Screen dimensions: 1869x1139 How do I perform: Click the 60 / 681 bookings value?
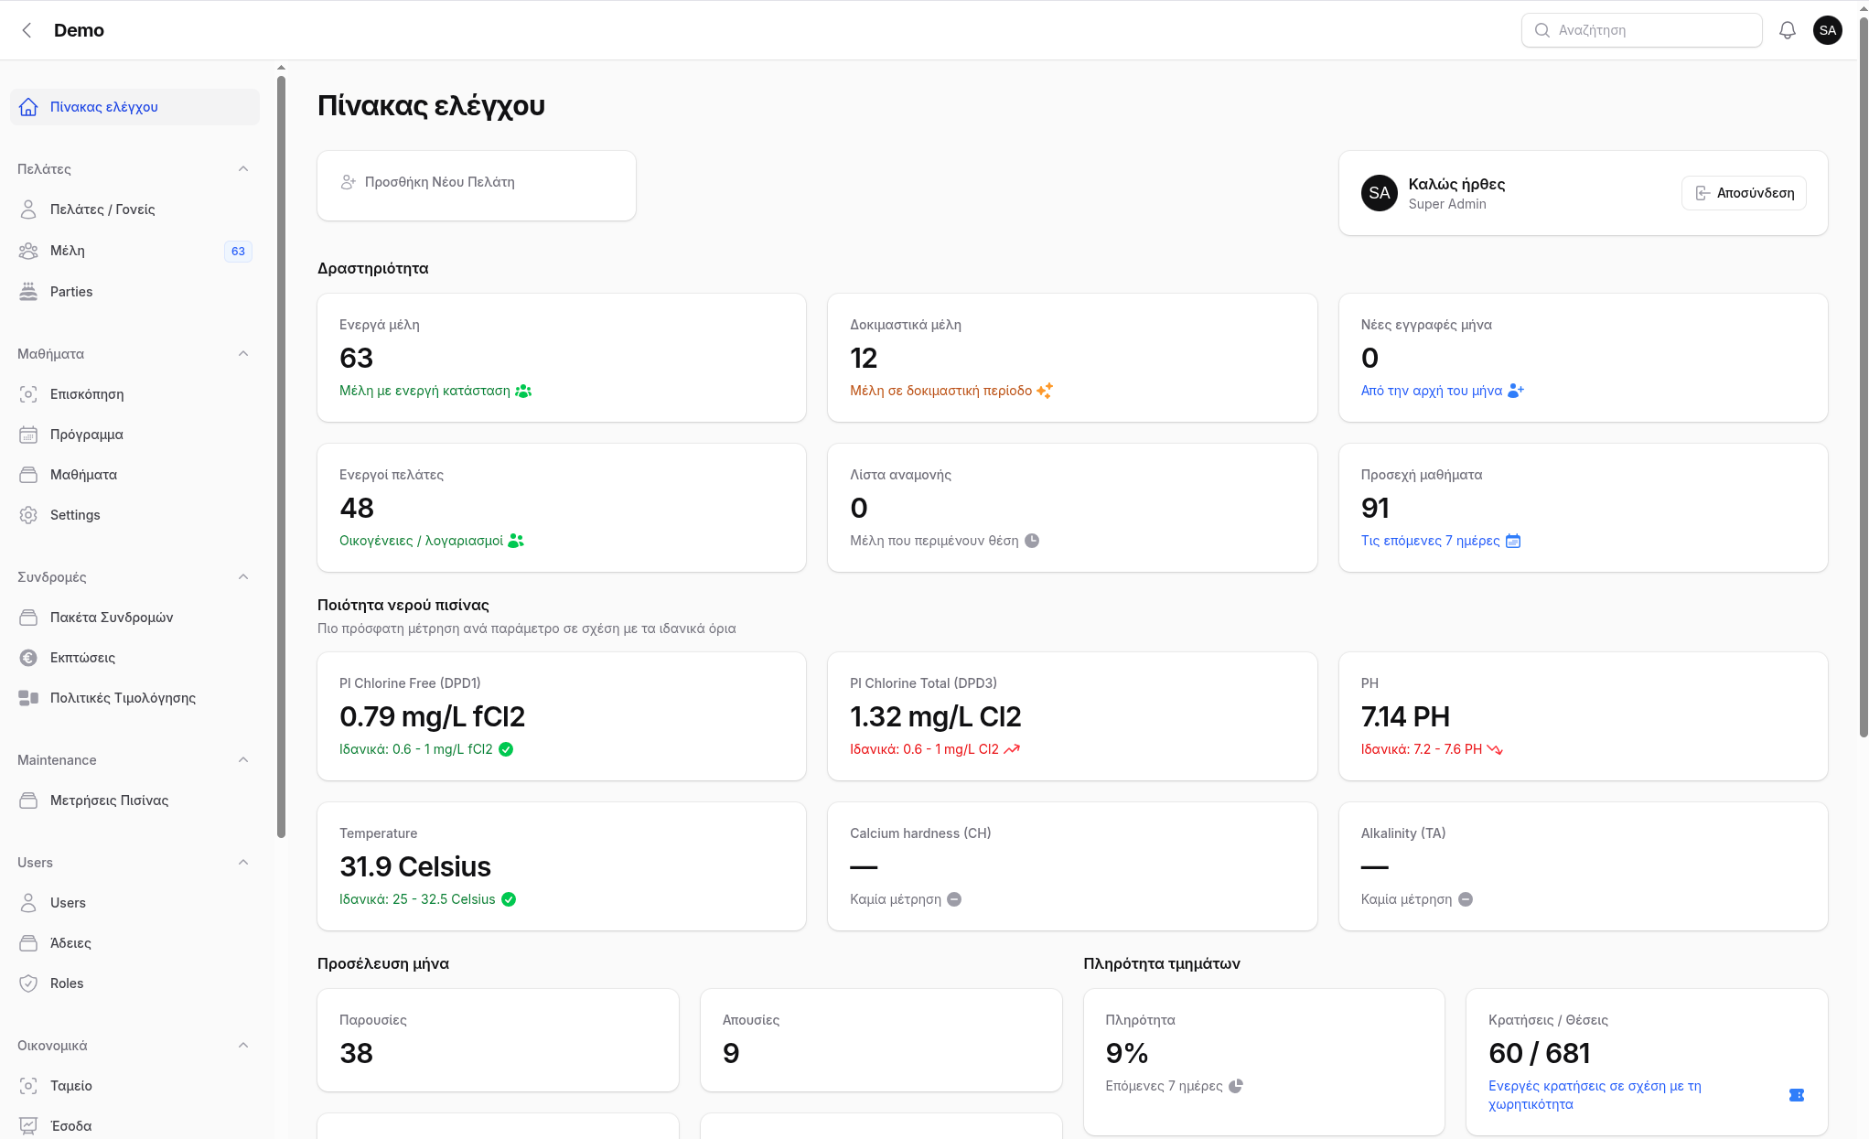click(x=1540, y=1053)
